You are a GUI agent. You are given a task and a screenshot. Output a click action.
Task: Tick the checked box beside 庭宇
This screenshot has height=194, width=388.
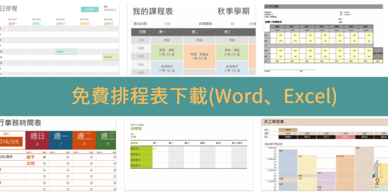pos(44,157)
